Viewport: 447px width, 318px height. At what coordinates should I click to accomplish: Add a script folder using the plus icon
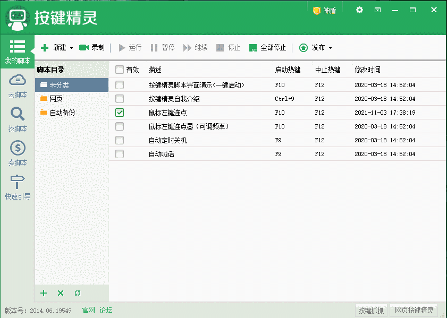(43, 293)
